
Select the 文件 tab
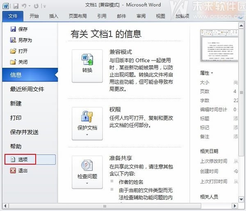click(x=13, y=16)
